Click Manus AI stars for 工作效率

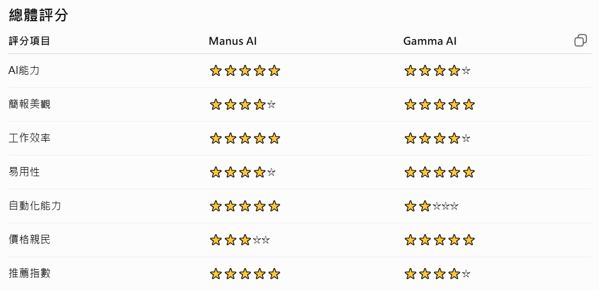click(x=245, y=138)
